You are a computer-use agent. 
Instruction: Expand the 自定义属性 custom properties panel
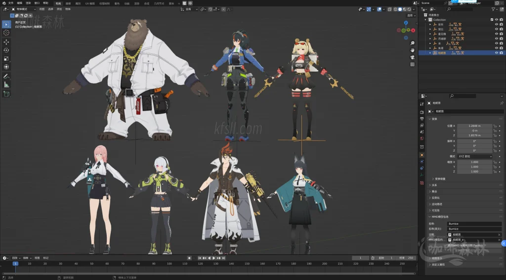[438, 265]
